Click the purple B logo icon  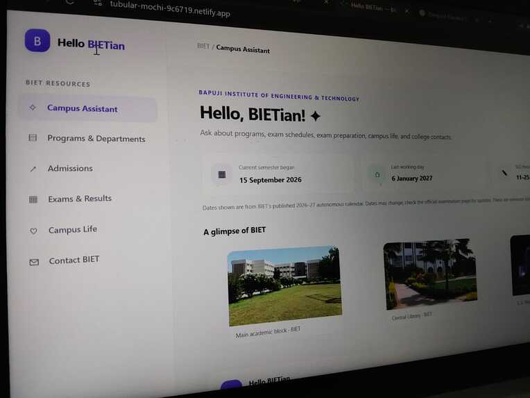pos(37,40)
